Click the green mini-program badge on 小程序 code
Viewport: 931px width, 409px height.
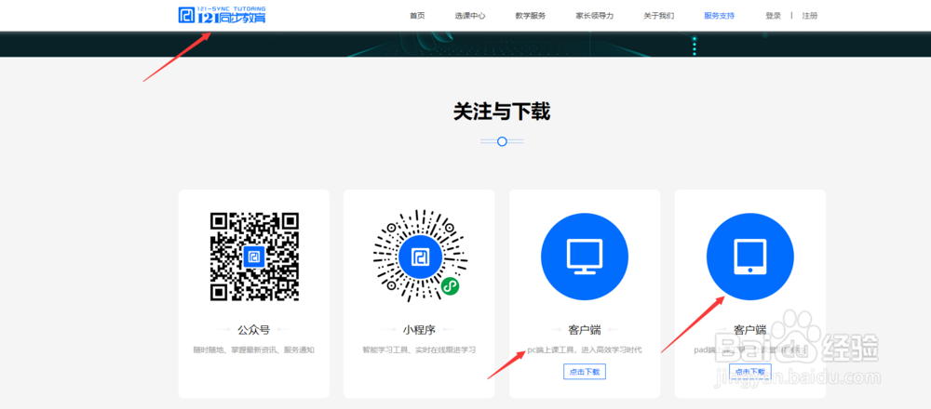point(450,287)
